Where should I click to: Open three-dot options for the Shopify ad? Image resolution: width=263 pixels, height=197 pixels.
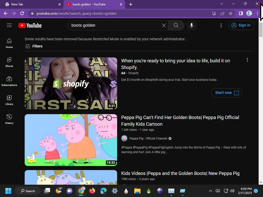[247, 60]
